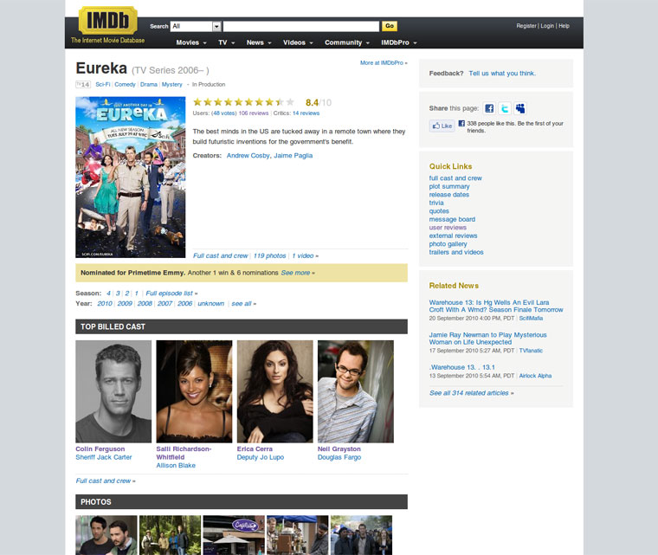
Task: Select year 2010 episodes
Action: pyautogui.click(x=105, y=304)
